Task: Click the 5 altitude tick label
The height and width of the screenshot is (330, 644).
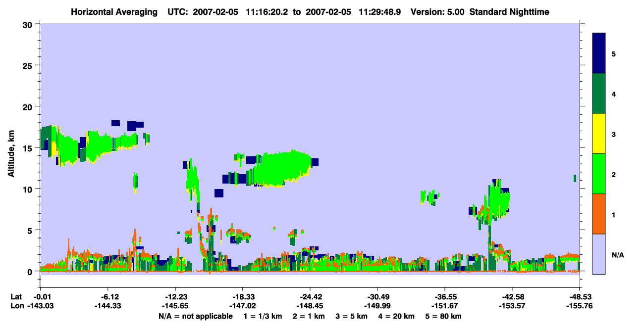Action: coord(31,230)
